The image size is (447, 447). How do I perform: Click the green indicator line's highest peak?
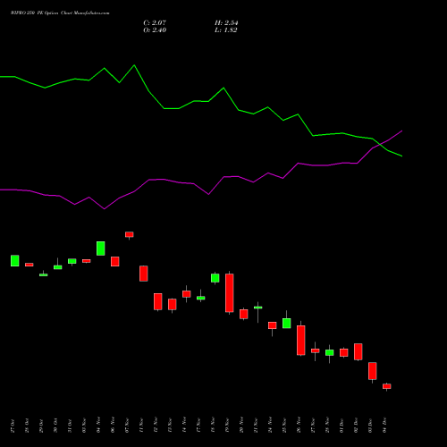tap(134, 65)
